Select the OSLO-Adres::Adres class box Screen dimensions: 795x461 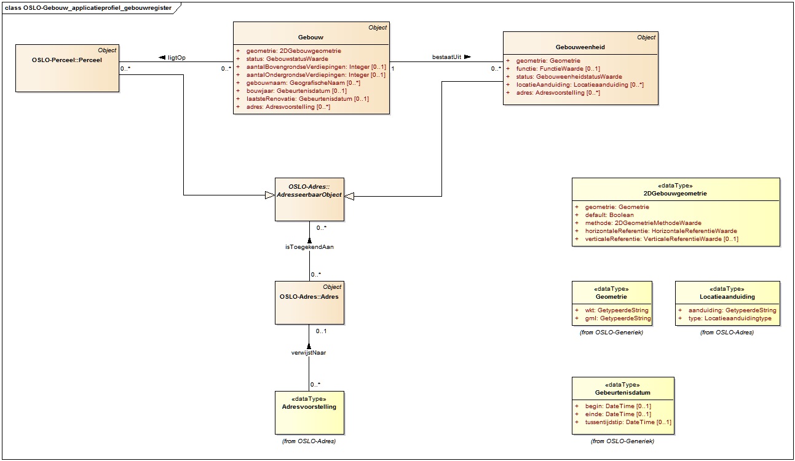pyautogui.click(x=309, y=302)
